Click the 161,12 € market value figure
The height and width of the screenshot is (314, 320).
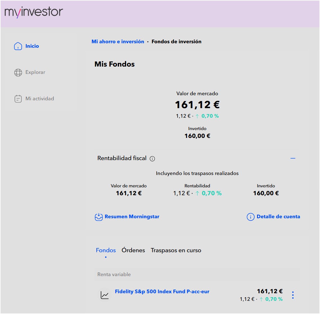(x=197, y=105)
